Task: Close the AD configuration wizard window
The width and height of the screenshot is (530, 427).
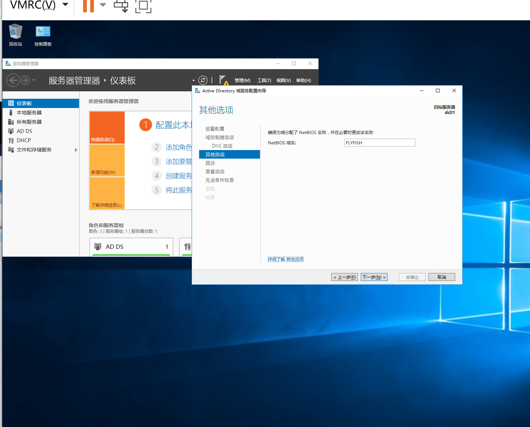Action: 454,91
